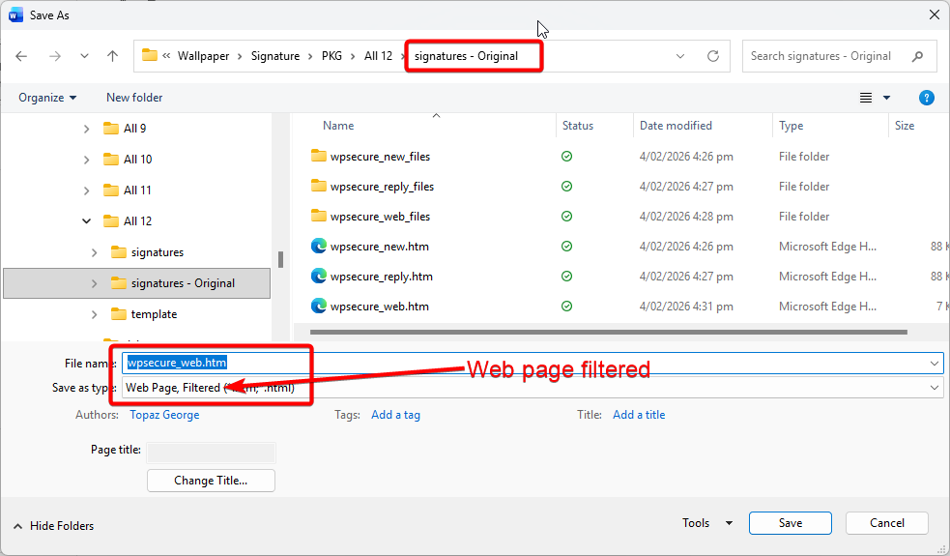Hide the folders pane

point(54,526)
